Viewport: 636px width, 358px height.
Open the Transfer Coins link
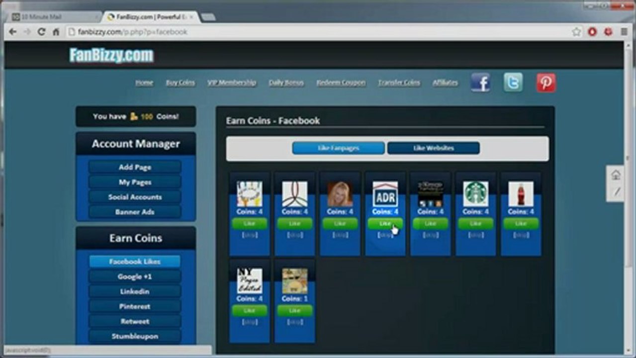coord(399,83)
